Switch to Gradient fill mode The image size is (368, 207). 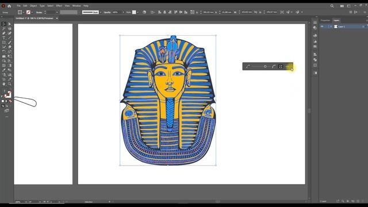6,101
